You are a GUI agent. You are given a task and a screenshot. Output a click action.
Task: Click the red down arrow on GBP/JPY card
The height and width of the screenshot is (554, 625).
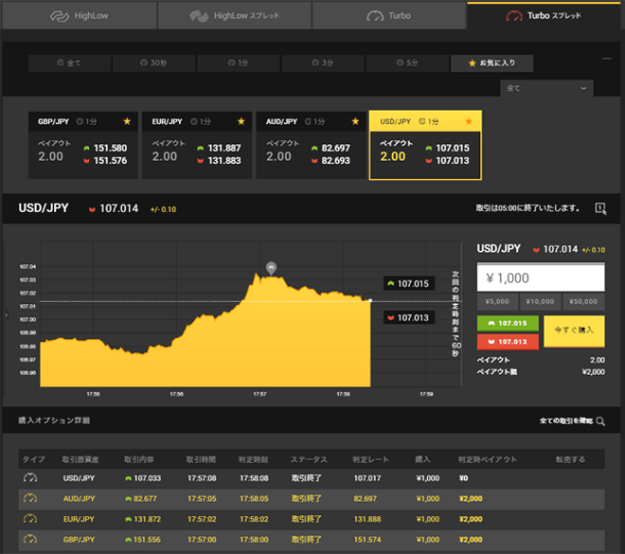[86, 161]
